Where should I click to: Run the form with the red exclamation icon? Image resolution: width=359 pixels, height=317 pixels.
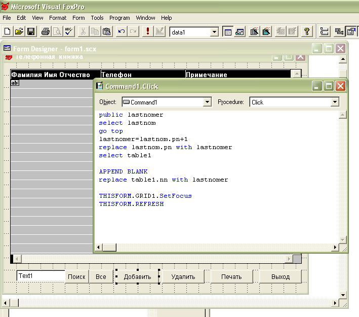tap(147, 31)
